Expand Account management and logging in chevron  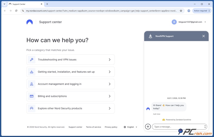click(x=110, y=84)
